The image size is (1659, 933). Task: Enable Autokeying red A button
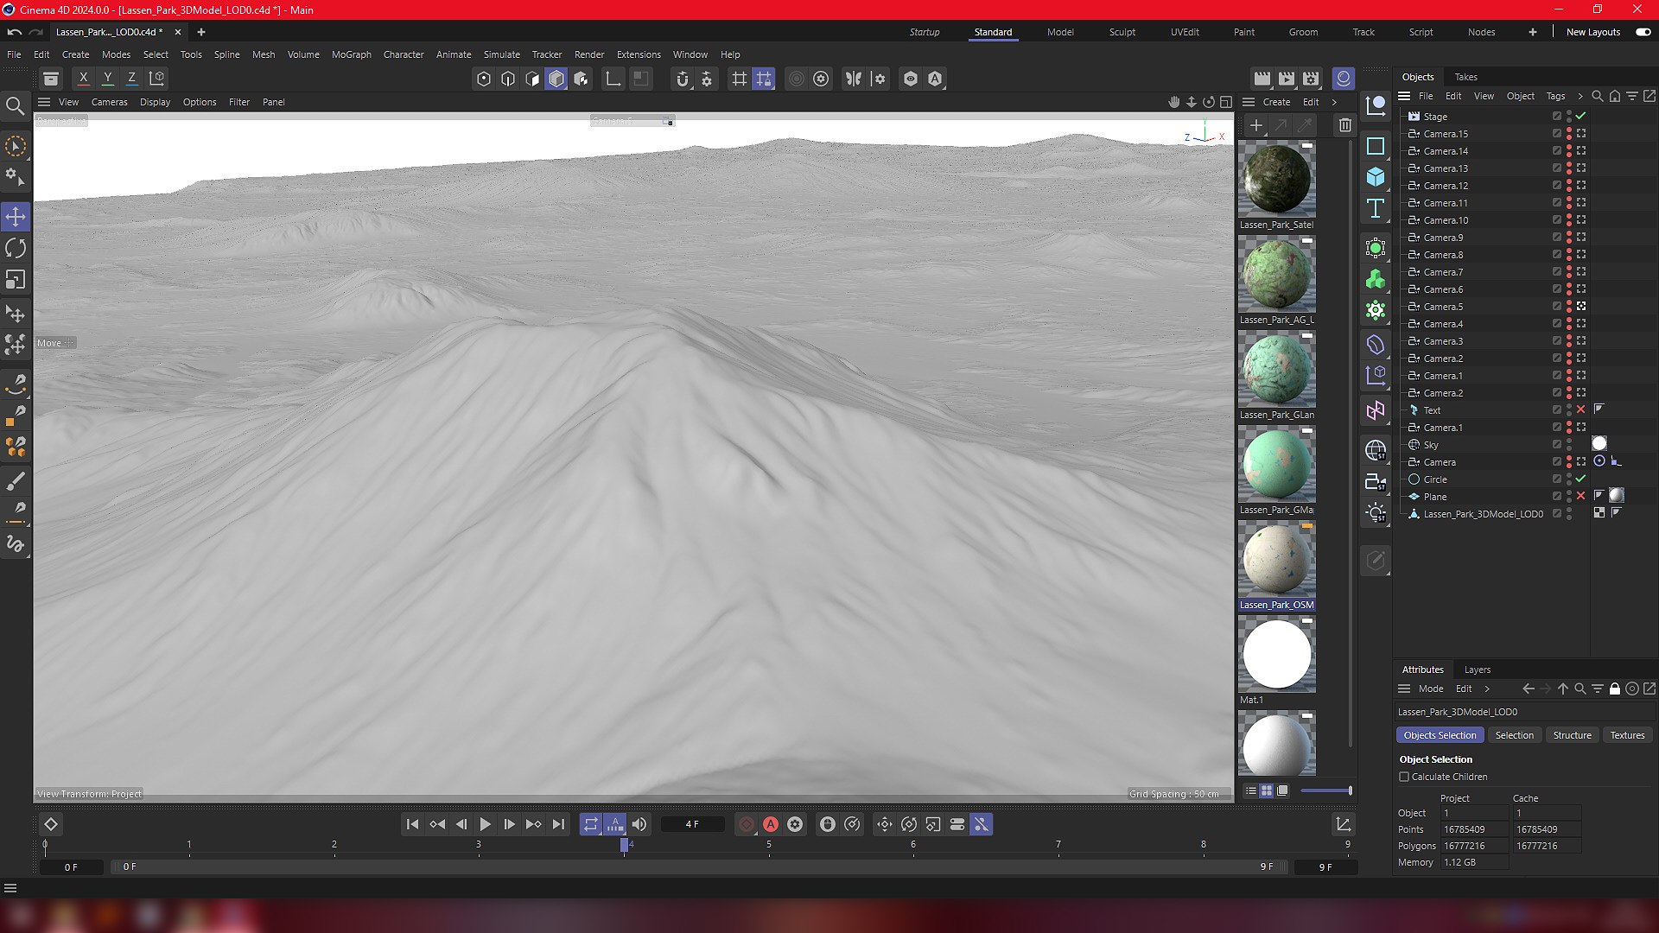[771, 825]
